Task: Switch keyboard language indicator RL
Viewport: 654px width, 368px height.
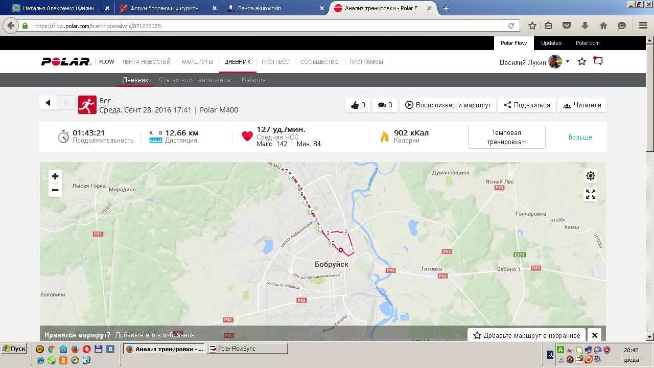Action: pos(550,354)
